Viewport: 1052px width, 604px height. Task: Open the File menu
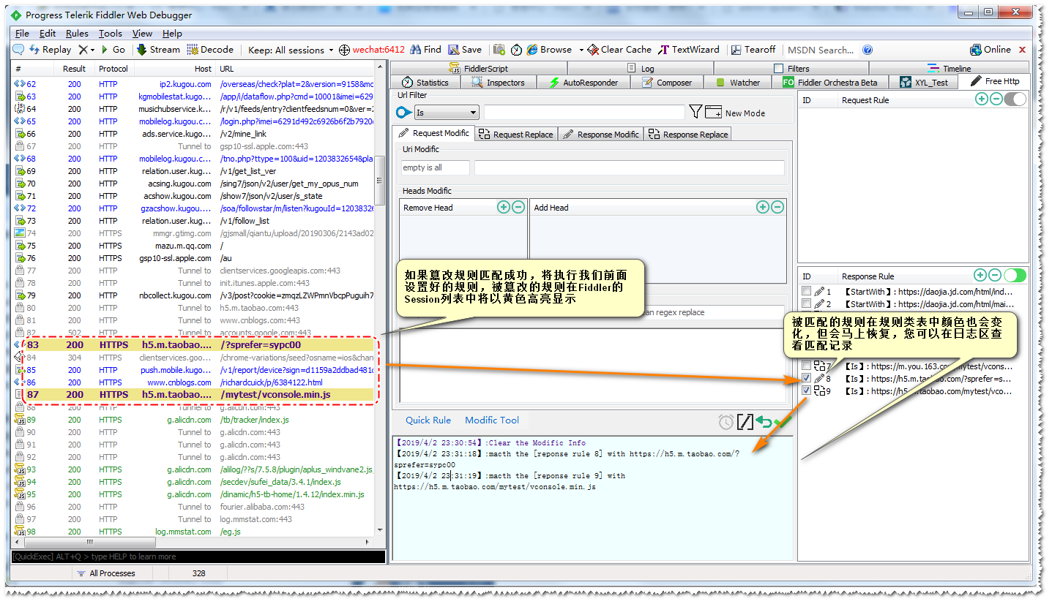tap(22, 33)
